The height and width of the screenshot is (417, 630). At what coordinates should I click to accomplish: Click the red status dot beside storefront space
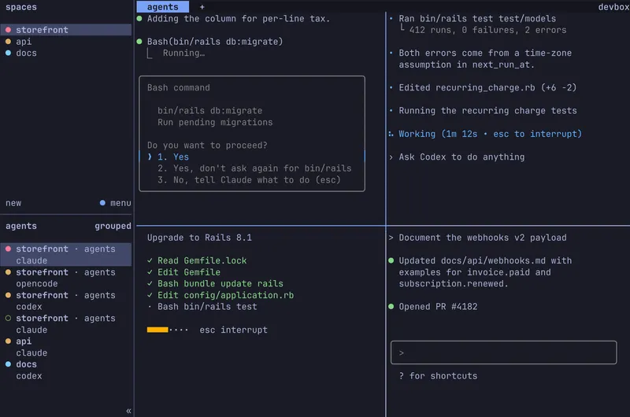tap(8, 30)
